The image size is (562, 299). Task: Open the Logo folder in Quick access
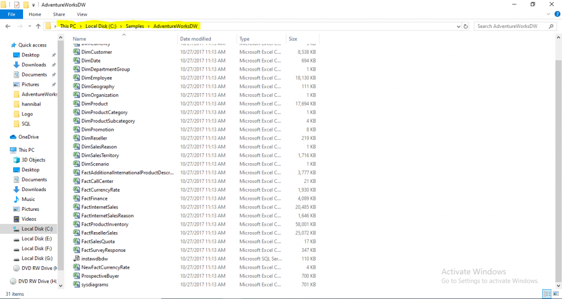[27, 114]
